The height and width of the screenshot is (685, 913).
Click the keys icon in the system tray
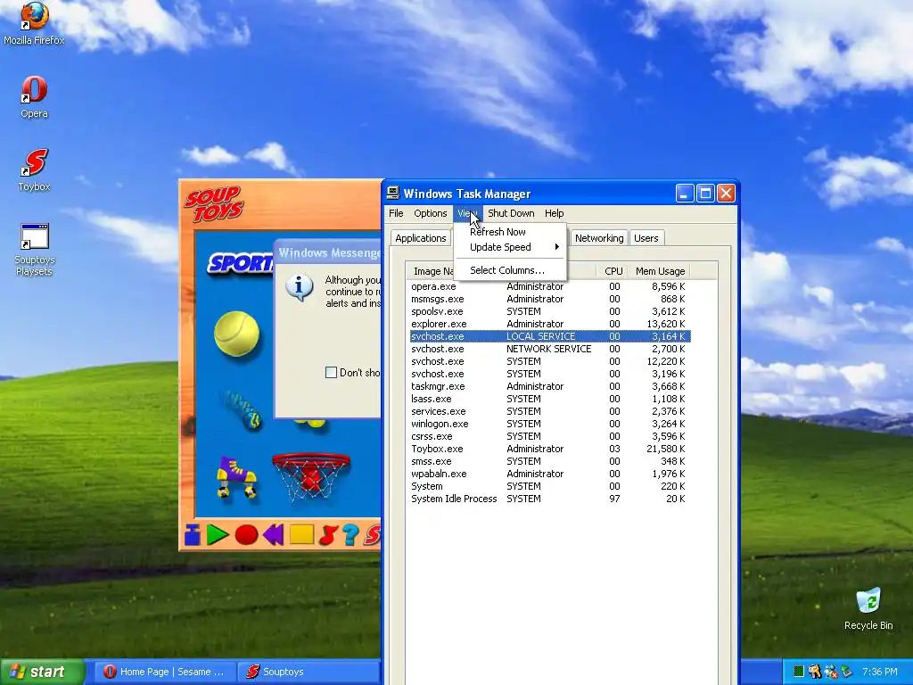pos(815,672)
